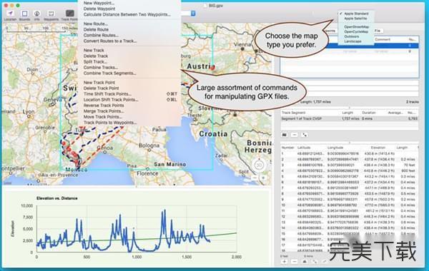Choose OpenCycleMap from map type list
Image resolution: width=429 pixels, height=271 pixels.
point(356,31)
